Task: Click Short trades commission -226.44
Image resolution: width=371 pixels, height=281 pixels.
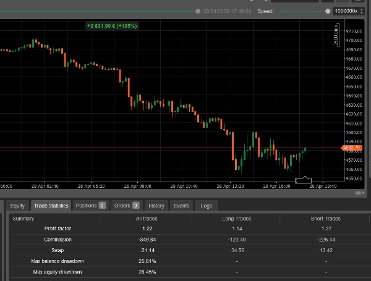Action: coord(326,240)
